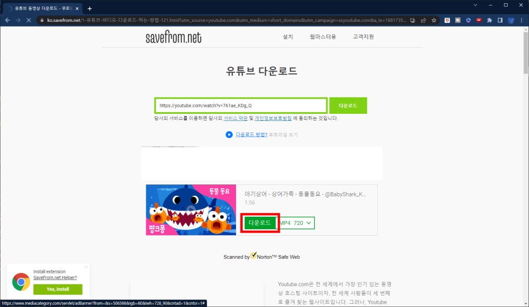The image size is (529, 307).
Task: View site info via lock icon
Action: [x=42, y=20]
